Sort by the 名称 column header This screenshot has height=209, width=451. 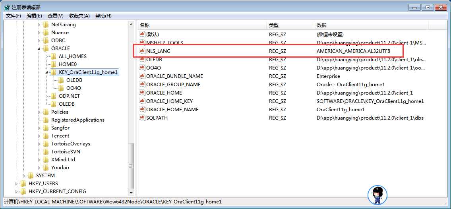(202, 25)
